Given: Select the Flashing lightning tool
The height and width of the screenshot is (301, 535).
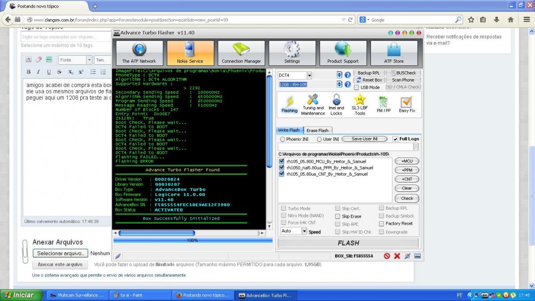Looking at the screenshot, I should pos(289,104).
